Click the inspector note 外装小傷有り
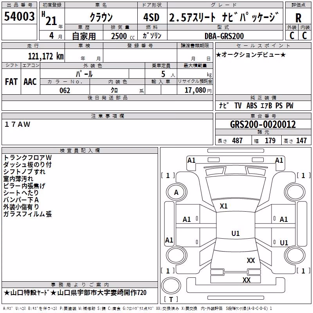The height and width of the screenshot is (313, 313). tap(21, 207)
